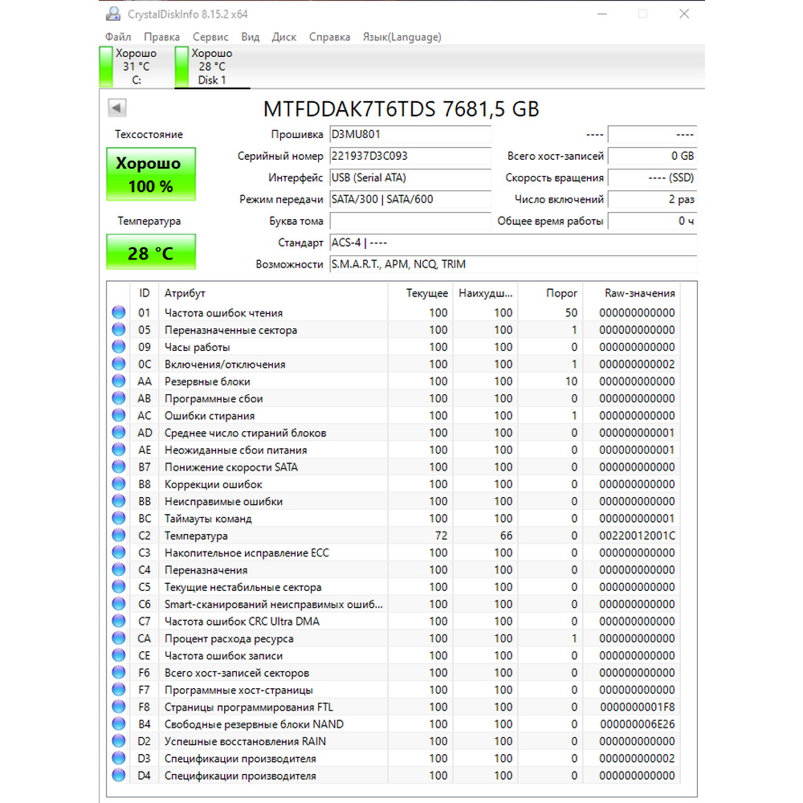Image resolution: width=803 pixels, height=803 pixels.
Task: Click status orb for Программные сбои row
Action: point(119,398)
